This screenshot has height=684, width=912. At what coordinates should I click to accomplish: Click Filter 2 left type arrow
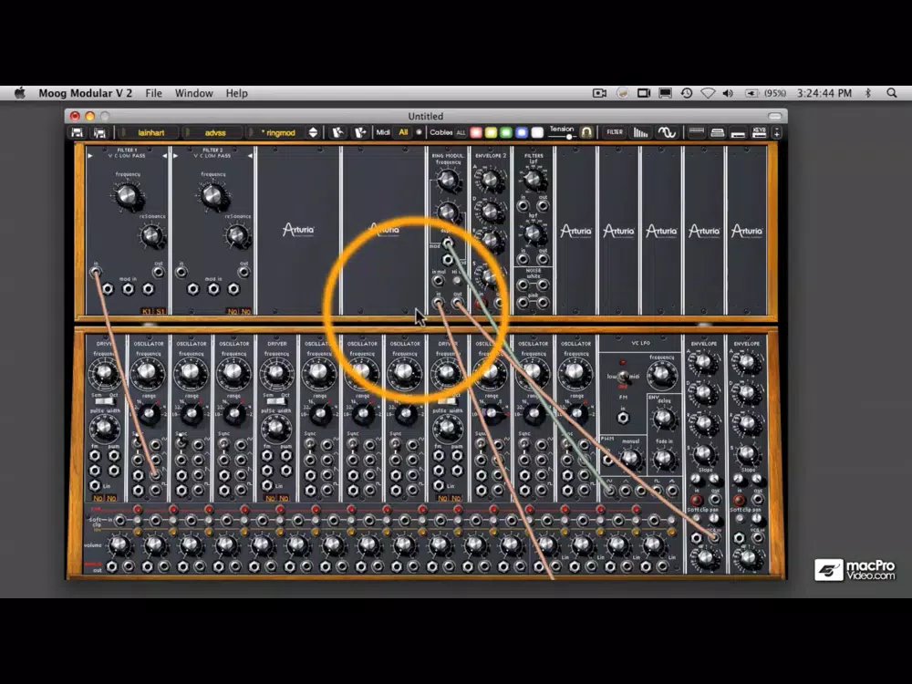pos(175,156)
